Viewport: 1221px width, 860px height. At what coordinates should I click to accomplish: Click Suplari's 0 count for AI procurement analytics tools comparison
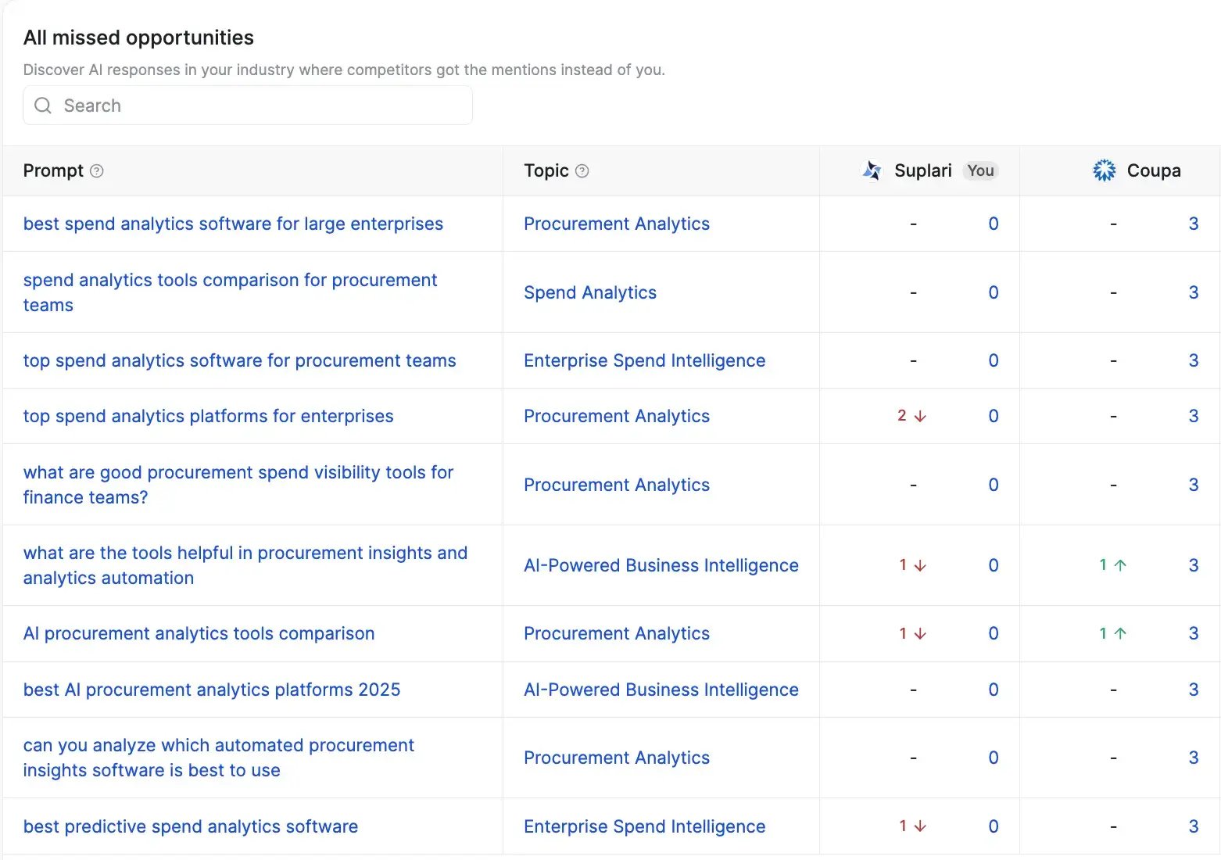point(994,633)
